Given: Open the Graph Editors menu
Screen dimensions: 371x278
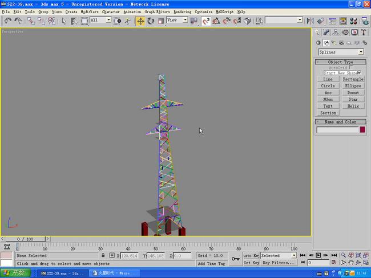Looking at the screenshot, I should coord(158,11).
